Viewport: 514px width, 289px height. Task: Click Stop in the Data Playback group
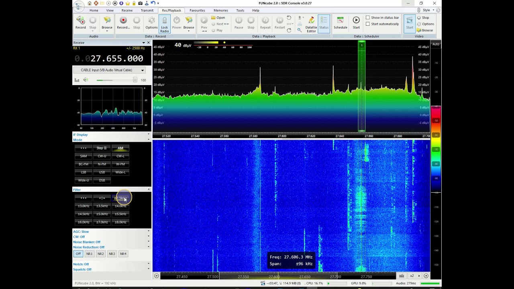pyautogui.click(x=251, y=23)
